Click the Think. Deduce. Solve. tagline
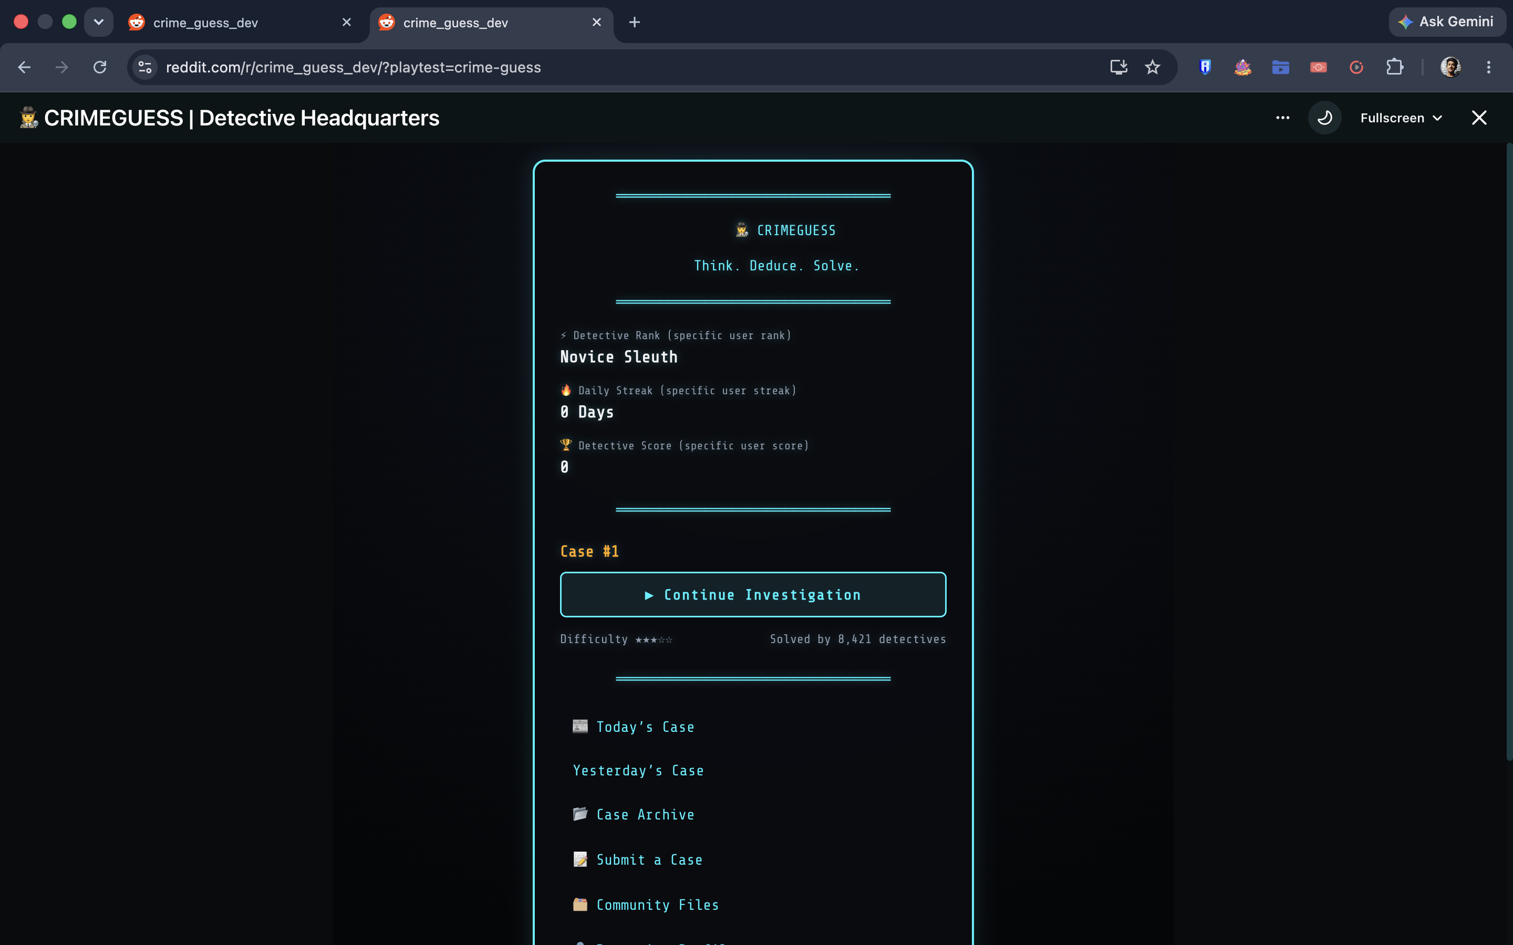This screenshot has height=945, width=1513. click(776, 266)
